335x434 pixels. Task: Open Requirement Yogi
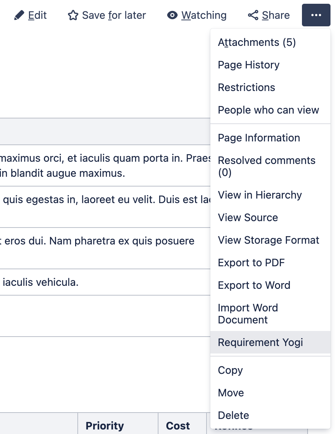coord(260,342)
